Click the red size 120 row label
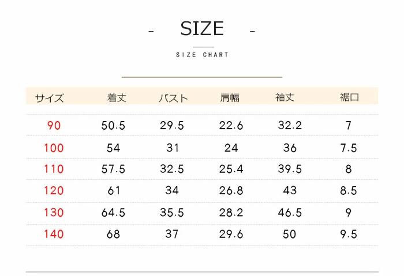The height and width of the screenshot is (276, 404). tap(54, 191)
